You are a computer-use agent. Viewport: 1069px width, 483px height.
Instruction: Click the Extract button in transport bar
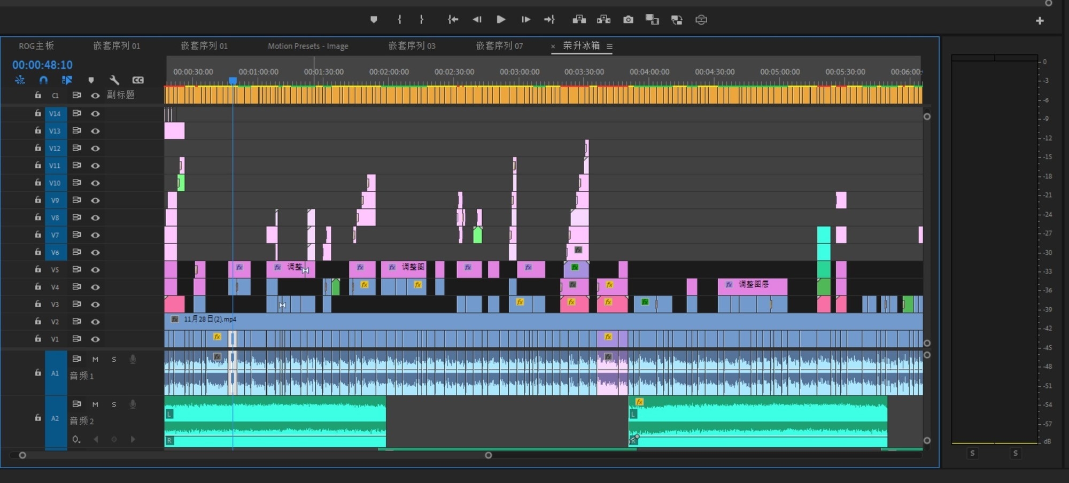coord(603,20)
